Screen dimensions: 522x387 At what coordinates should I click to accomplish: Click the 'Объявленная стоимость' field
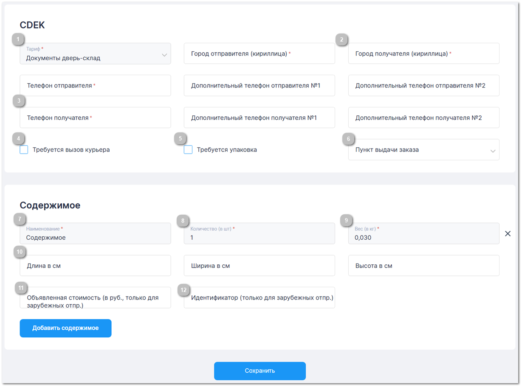pyautogui.click(x=95, y=298)
